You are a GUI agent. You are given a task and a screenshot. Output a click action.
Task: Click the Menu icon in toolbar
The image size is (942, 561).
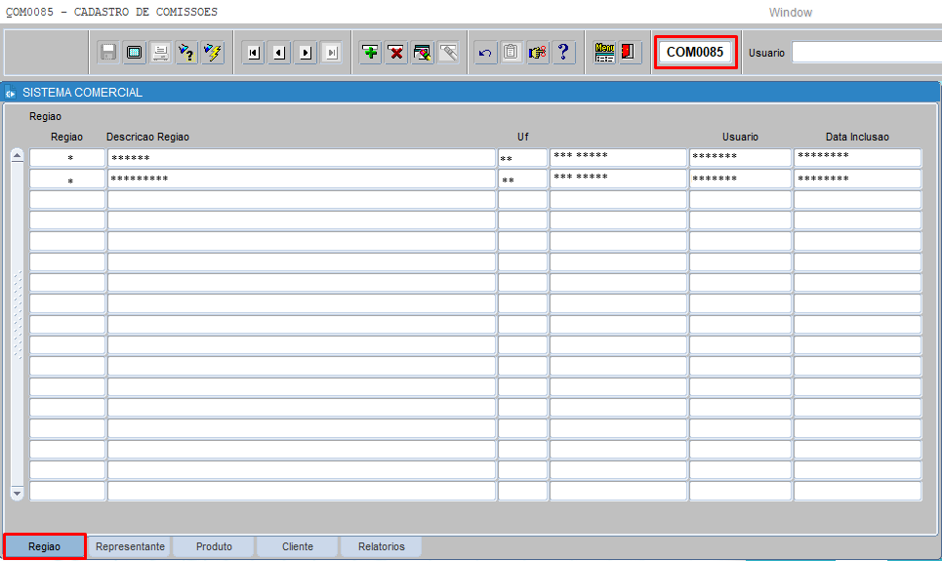[604, 53]
